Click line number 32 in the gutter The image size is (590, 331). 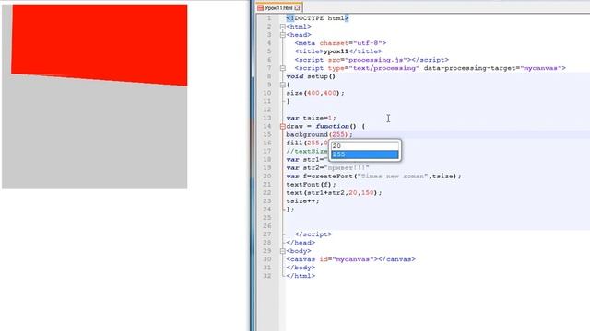click(x=267, y=276)
